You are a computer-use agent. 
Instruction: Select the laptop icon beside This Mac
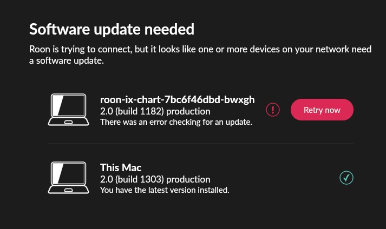click(x=68, y=178)
